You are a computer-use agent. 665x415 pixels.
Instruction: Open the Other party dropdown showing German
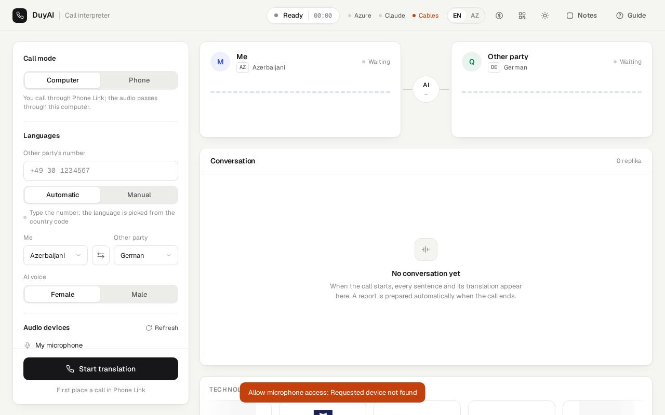click(x=146, y=255)
